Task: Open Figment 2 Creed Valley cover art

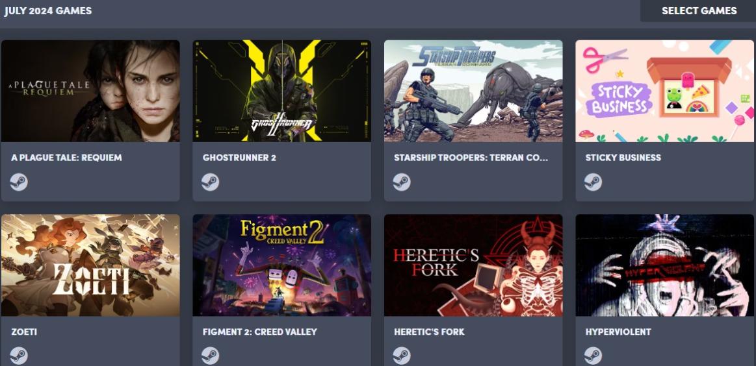Action: (x=282, y=265)
